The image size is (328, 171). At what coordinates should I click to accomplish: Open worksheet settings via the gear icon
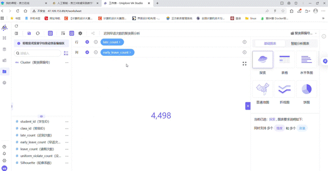pyautogui.click(x=80, y=34)
